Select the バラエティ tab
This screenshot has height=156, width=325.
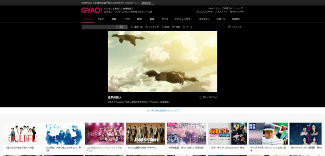[x=204, y=19]
